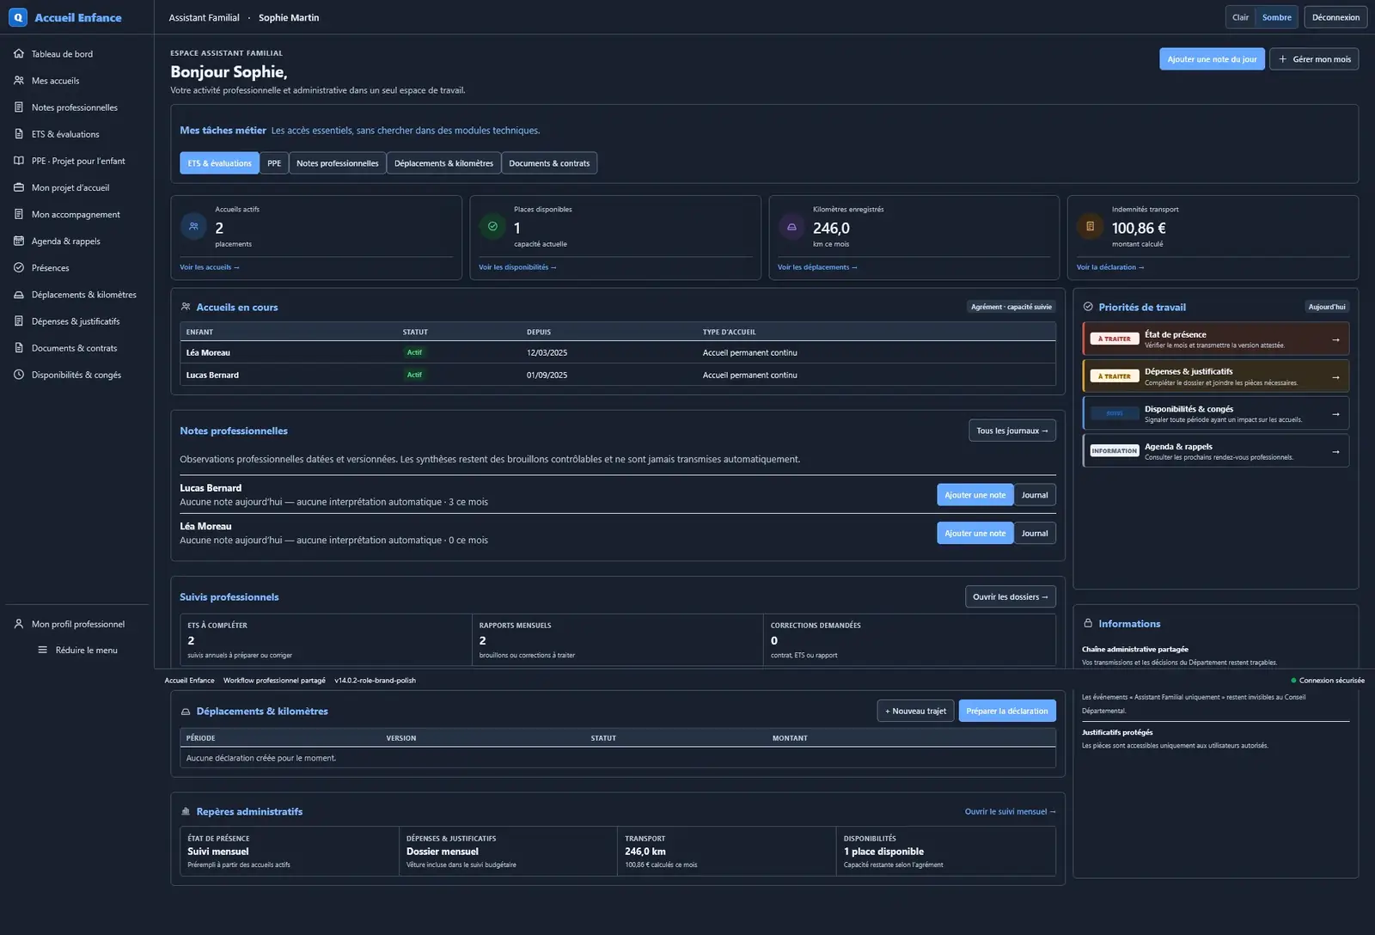Click the Agrément capacité suivie badge
This screenshot has height=935, width=1375.
pyautogui.click(x=1011, y=307)
